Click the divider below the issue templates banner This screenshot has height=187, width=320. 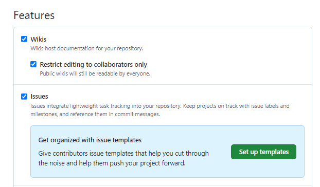[163, 185]
